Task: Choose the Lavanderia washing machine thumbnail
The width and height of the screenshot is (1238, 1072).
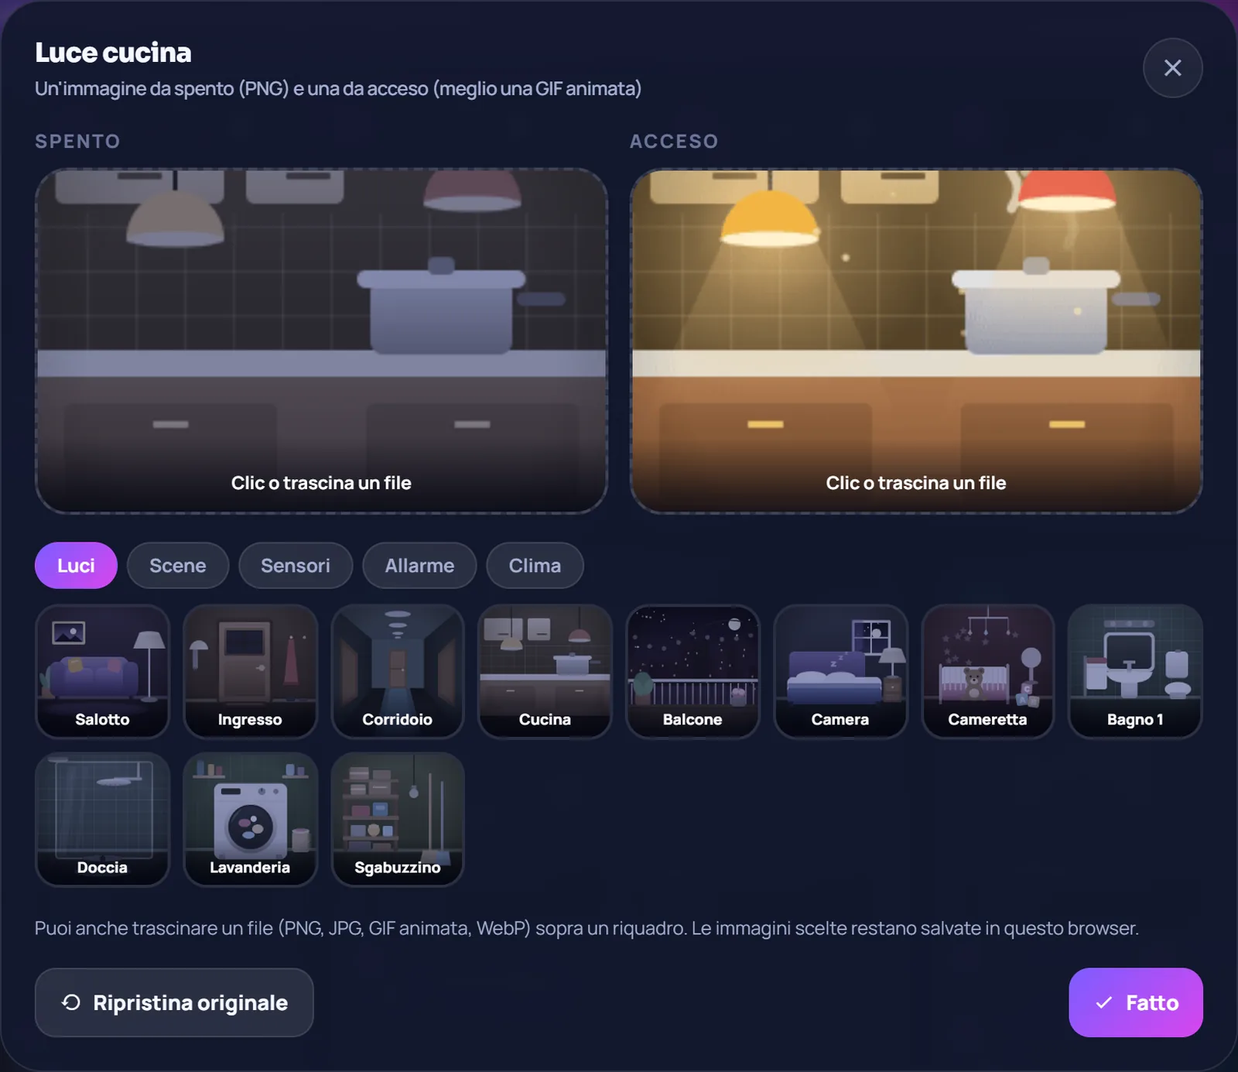Action: (x=250, y=819)
